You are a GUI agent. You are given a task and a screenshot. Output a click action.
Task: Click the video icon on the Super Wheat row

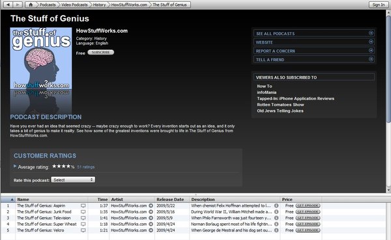pos(83,224)
